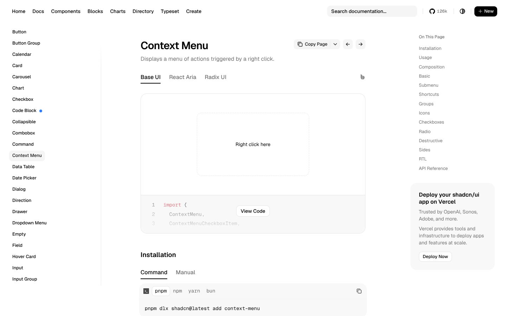506x316 pixels.
Task: Open Charts in top navigation
Action: [x=118, y=11]
